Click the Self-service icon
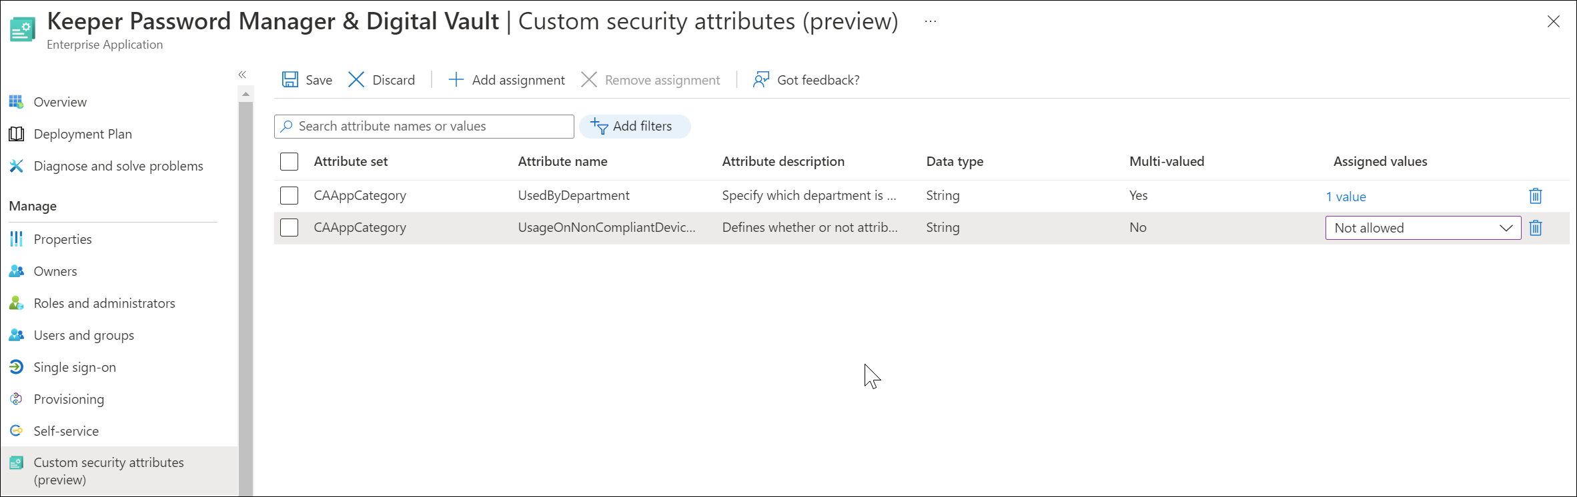The width and height of the screenshot is (1577, 497). tap(17, 431)
